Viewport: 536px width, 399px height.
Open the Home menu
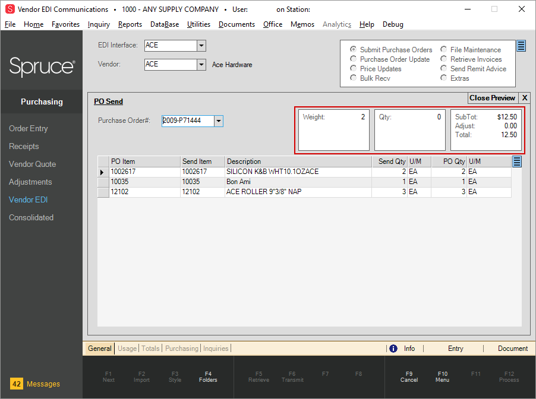coord(33,24)
